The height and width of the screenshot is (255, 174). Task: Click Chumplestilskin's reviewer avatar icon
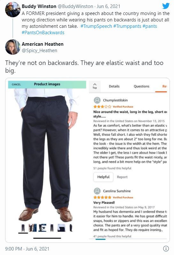tap(97, 100)
